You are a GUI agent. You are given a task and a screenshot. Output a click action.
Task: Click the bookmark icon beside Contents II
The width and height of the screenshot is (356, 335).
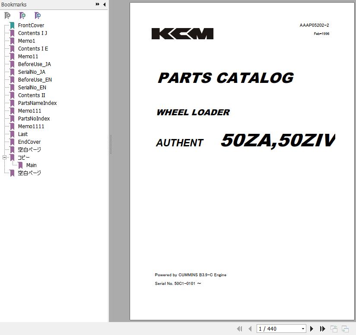12,95
